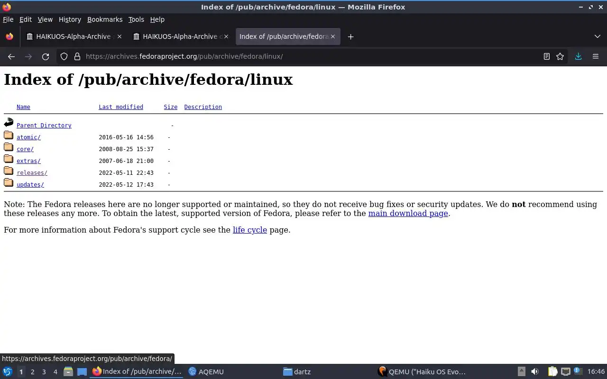Open the Bookmarks menu
This screenshot has height=379, width=607.
[105, 19]
